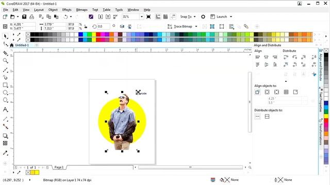Screen dimensions: 330x185
Task: Select the Crop tool
Action: point(5,53)
